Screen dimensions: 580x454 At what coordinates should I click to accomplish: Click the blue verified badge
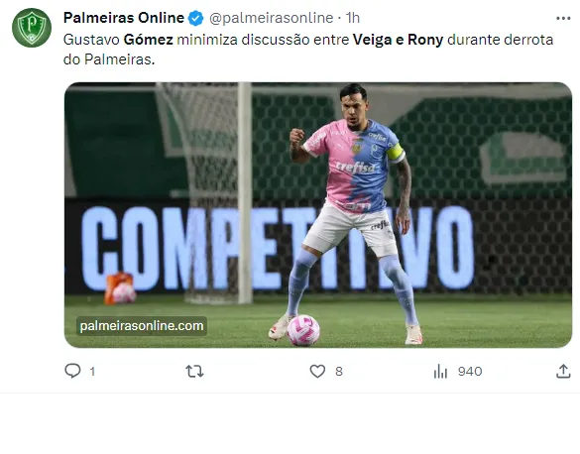pos(195,18)
